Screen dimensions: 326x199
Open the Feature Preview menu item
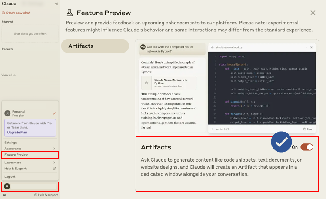tap(30, 155)
